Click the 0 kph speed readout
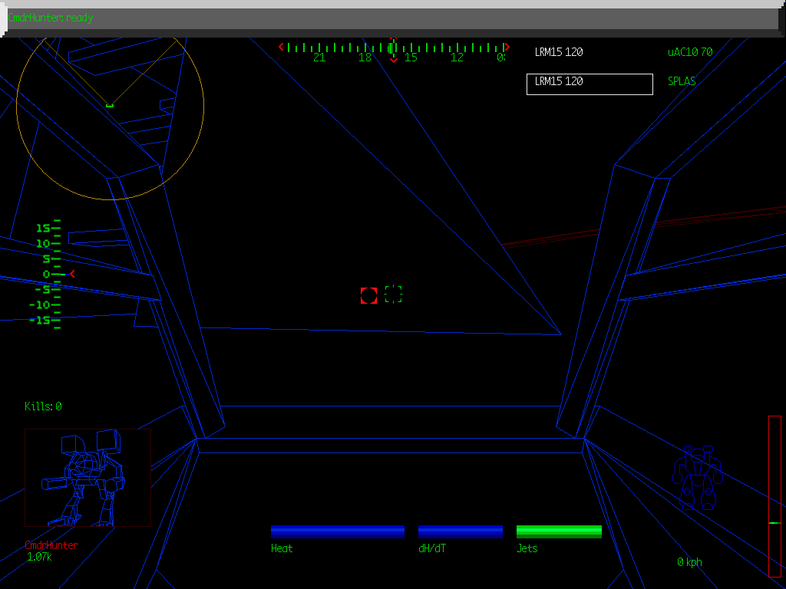786x589 pixels. pos(689,561)
